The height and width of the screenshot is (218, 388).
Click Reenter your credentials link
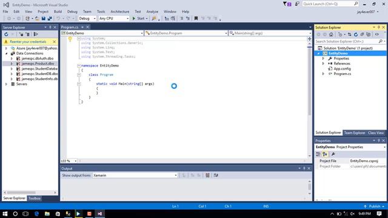coord(28,42)
